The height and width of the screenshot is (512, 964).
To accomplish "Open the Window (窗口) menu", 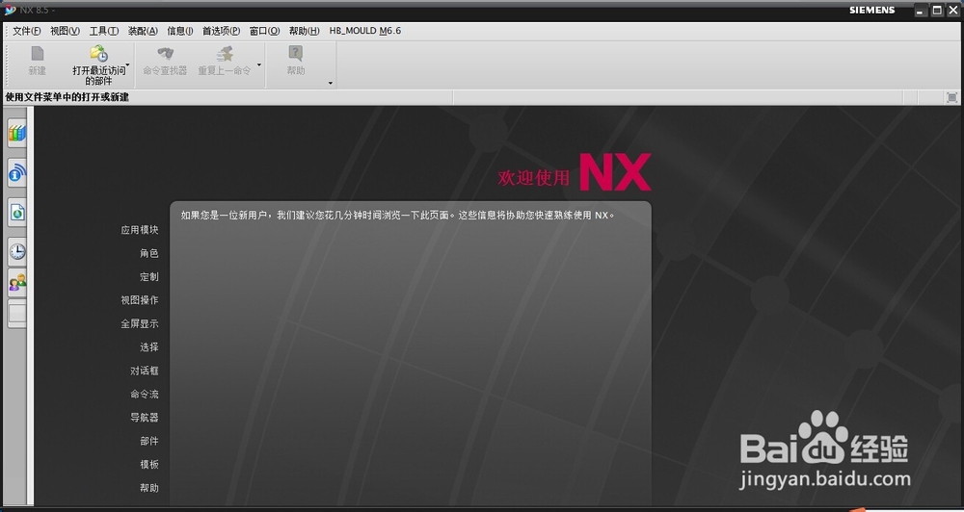I will [x=264, y=31].
